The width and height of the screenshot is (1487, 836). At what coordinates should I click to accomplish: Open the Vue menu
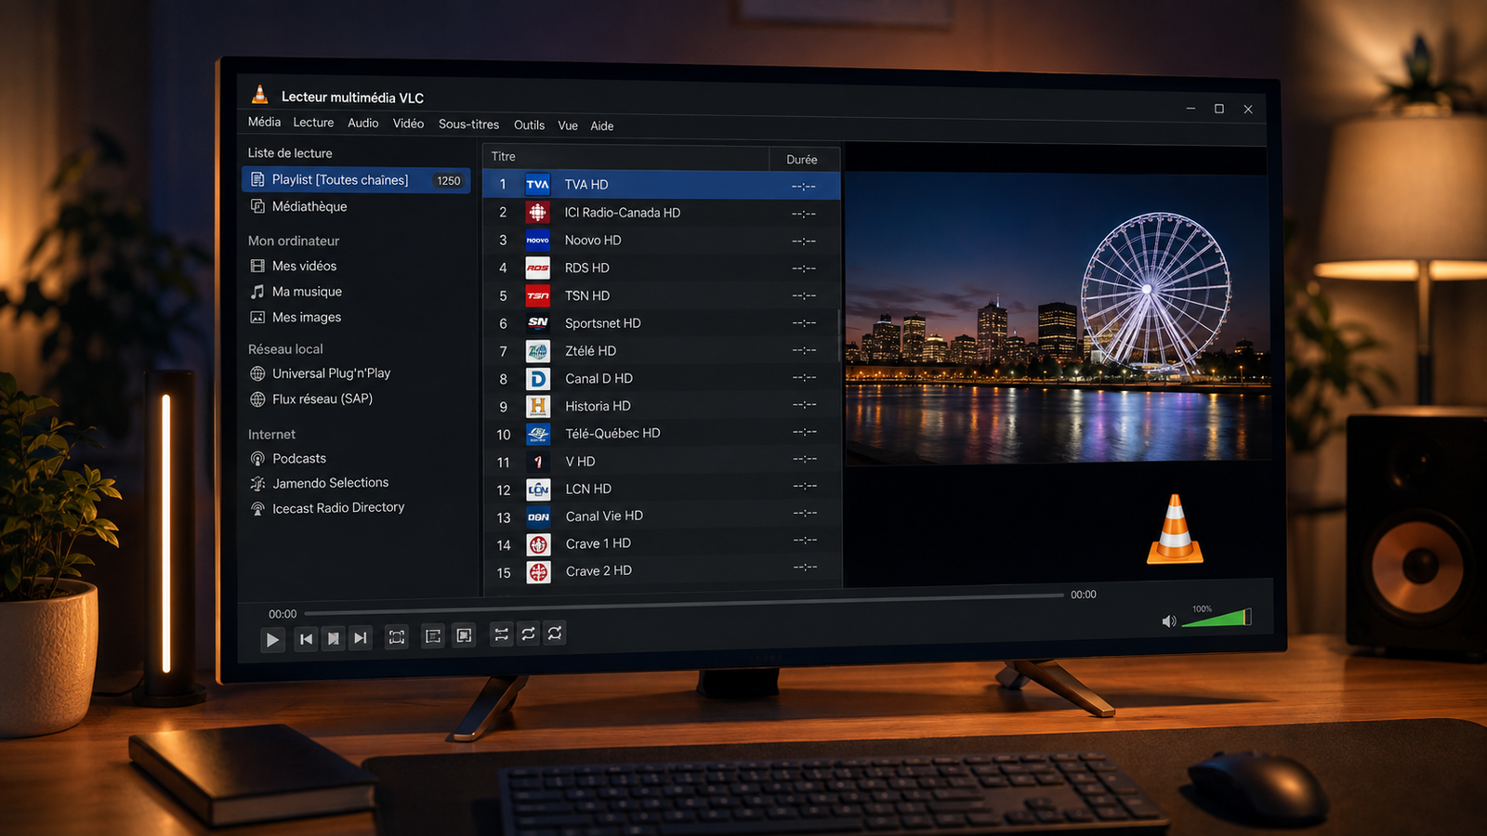[568, 125]
